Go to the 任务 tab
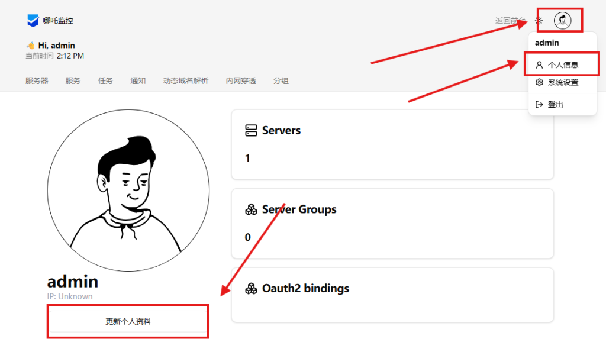Image resolution: width=606 pixels, height=342 pixels. (x=105, y=81)
